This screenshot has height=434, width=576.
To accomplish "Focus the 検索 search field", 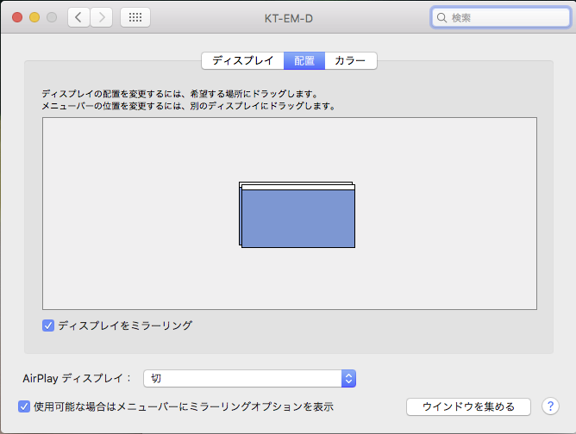I will click(501, 17).
